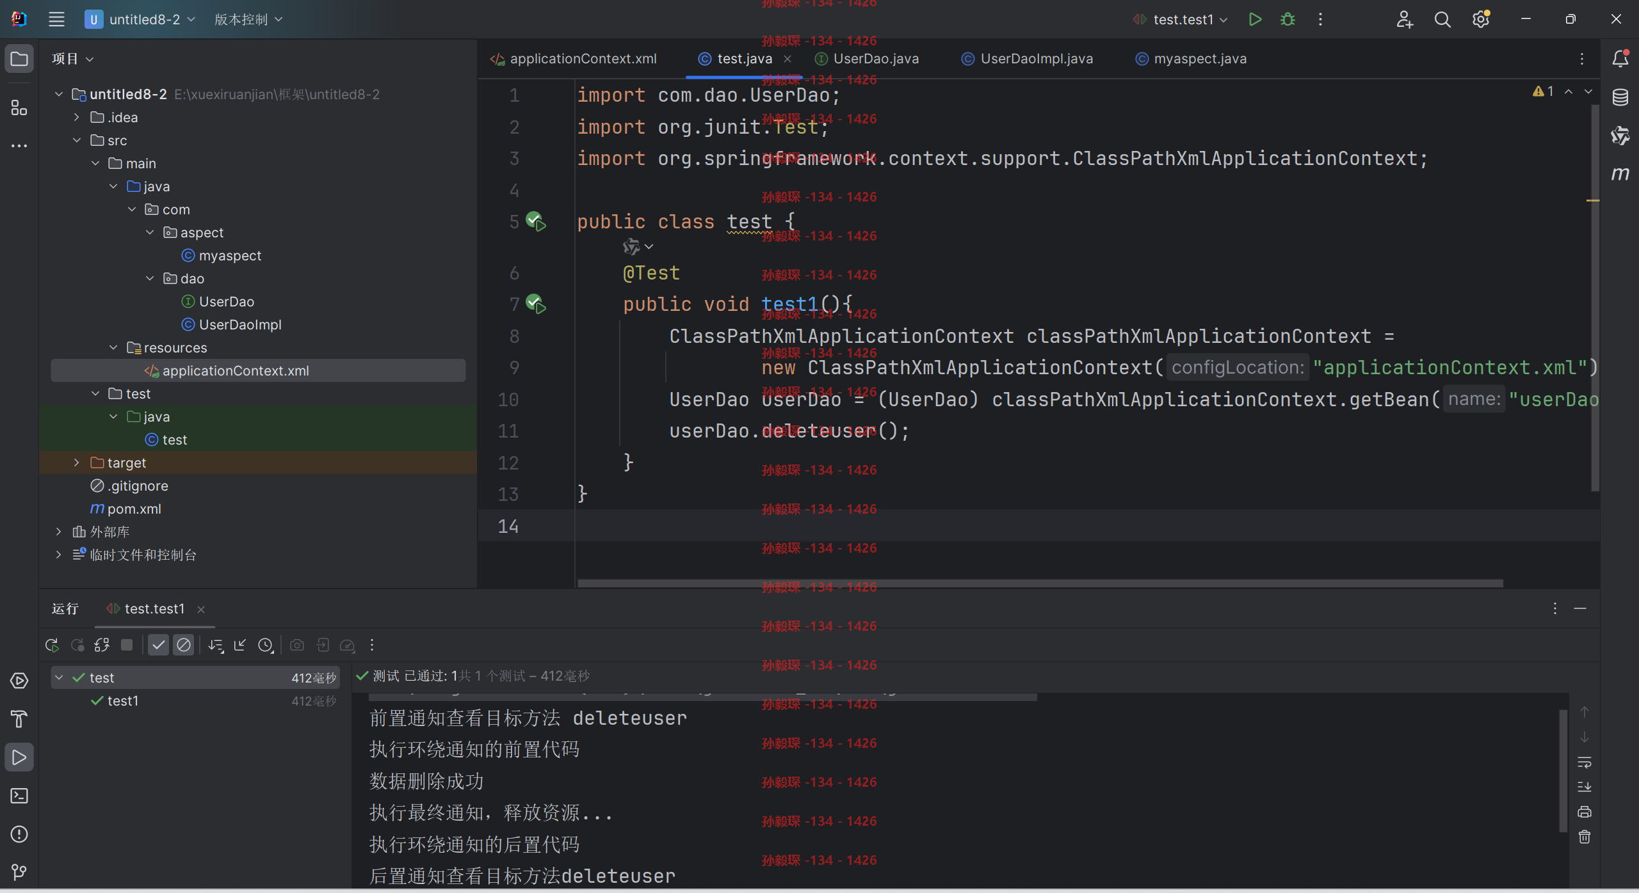Hide the Run tool window

click(1580, 608)
